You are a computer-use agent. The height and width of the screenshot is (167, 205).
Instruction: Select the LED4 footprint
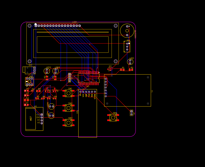click(51, 115)
